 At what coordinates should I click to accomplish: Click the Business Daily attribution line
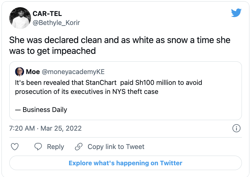[x=41, y=110]
